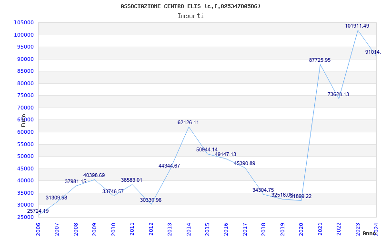381x238 pixels.
Task: Click y-axis value 40000
Action: 25,181
